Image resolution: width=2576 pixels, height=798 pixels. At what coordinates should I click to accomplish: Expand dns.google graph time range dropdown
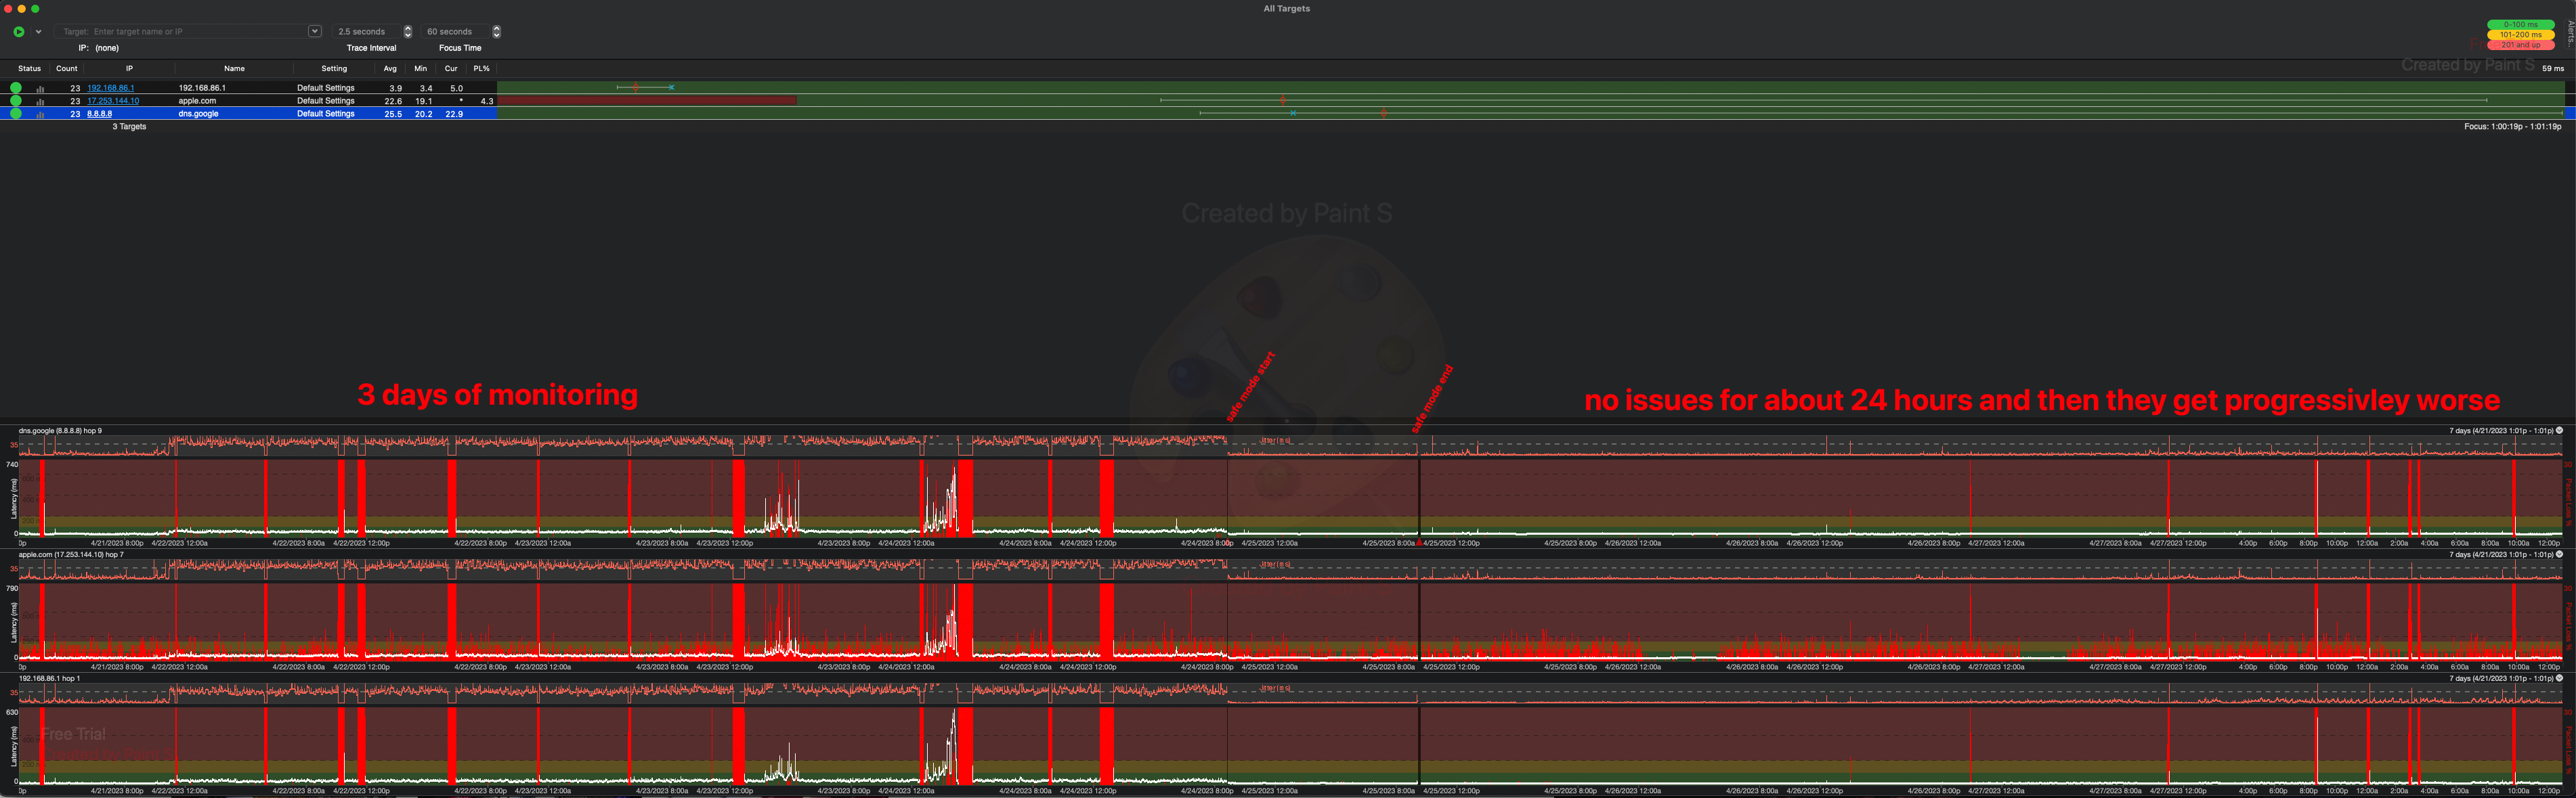[2559, 431]
